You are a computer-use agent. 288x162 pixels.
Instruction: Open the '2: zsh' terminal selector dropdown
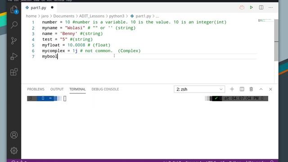[199, 89]
